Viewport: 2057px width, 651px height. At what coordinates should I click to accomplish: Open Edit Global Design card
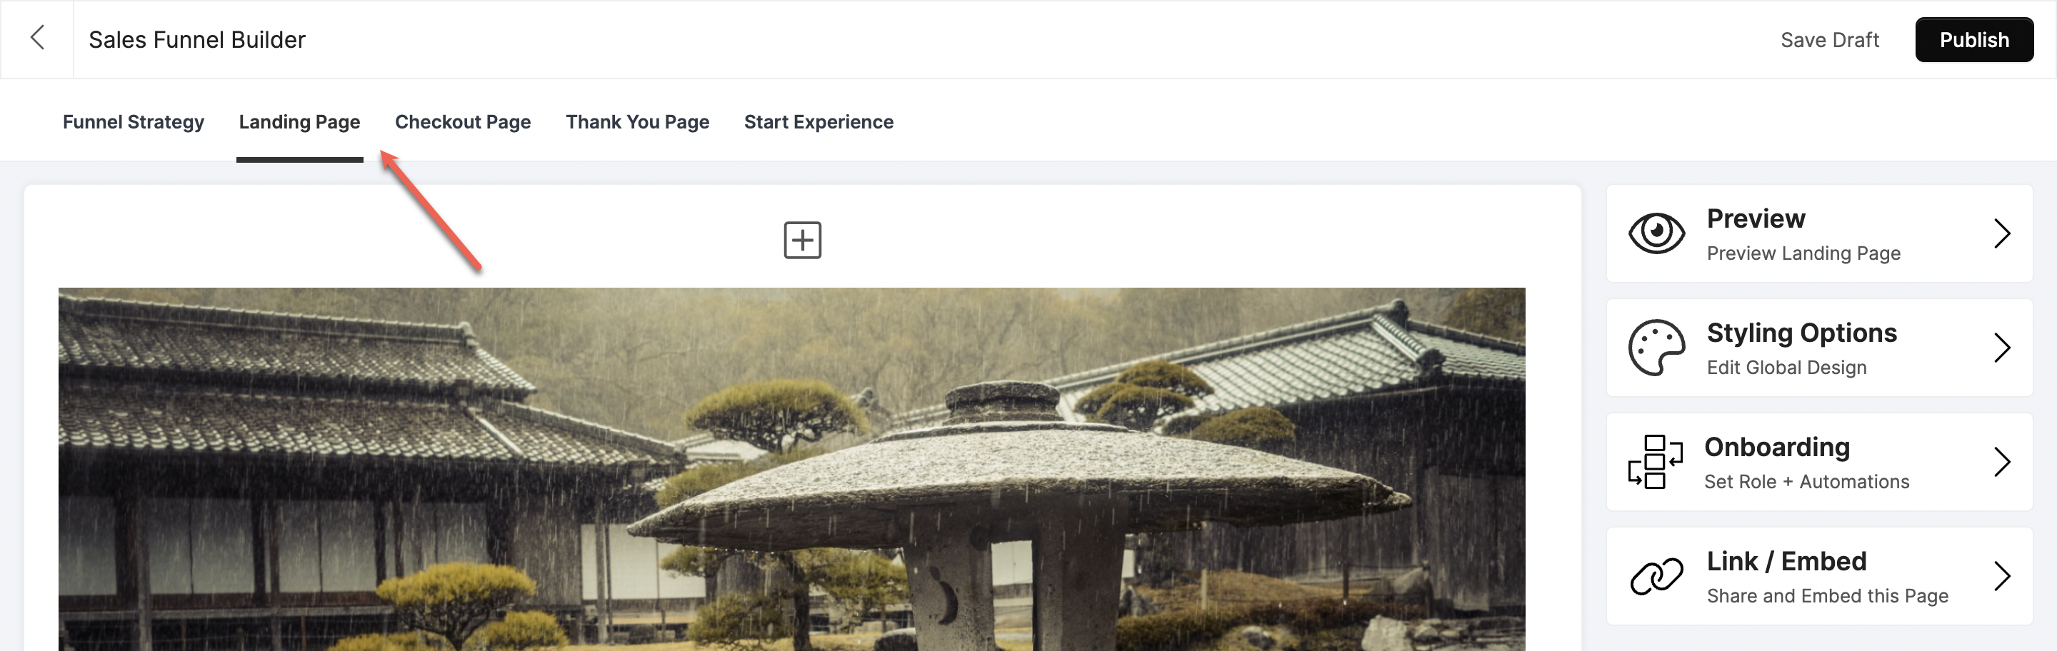tap(1819, 348)
